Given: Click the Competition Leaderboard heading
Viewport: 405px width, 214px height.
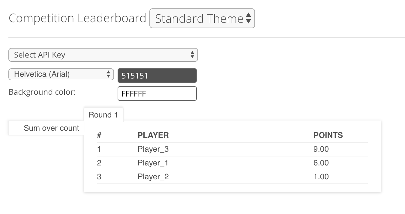Looking at the screenshot, I should pos(77,18).
